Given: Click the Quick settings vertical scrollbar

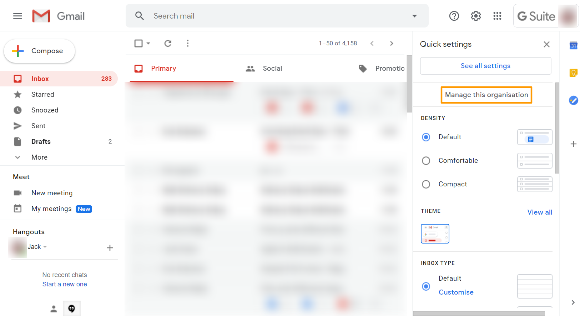Looking at the screenshot, I should [558, 128].
